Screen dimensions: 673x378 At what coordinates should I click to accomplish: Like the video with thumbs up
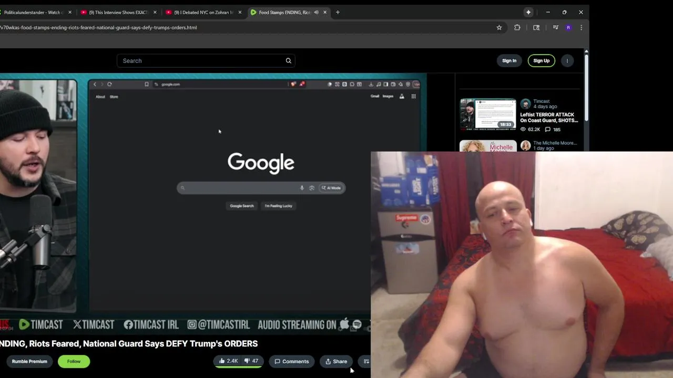tap(228, 361)
